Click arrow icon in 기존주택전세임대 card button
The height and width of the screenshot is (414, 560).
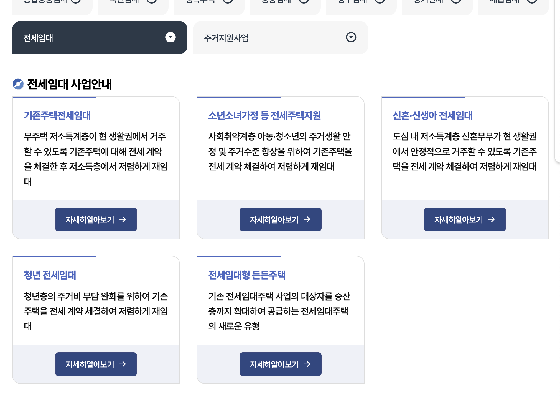click(123, 219)
